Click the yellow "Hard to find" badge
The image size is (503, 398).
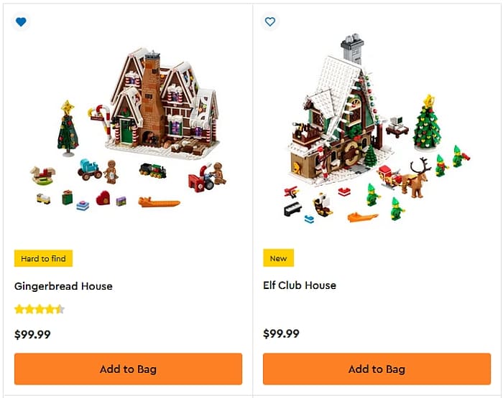pyautogui.click(x=43, y=258)
